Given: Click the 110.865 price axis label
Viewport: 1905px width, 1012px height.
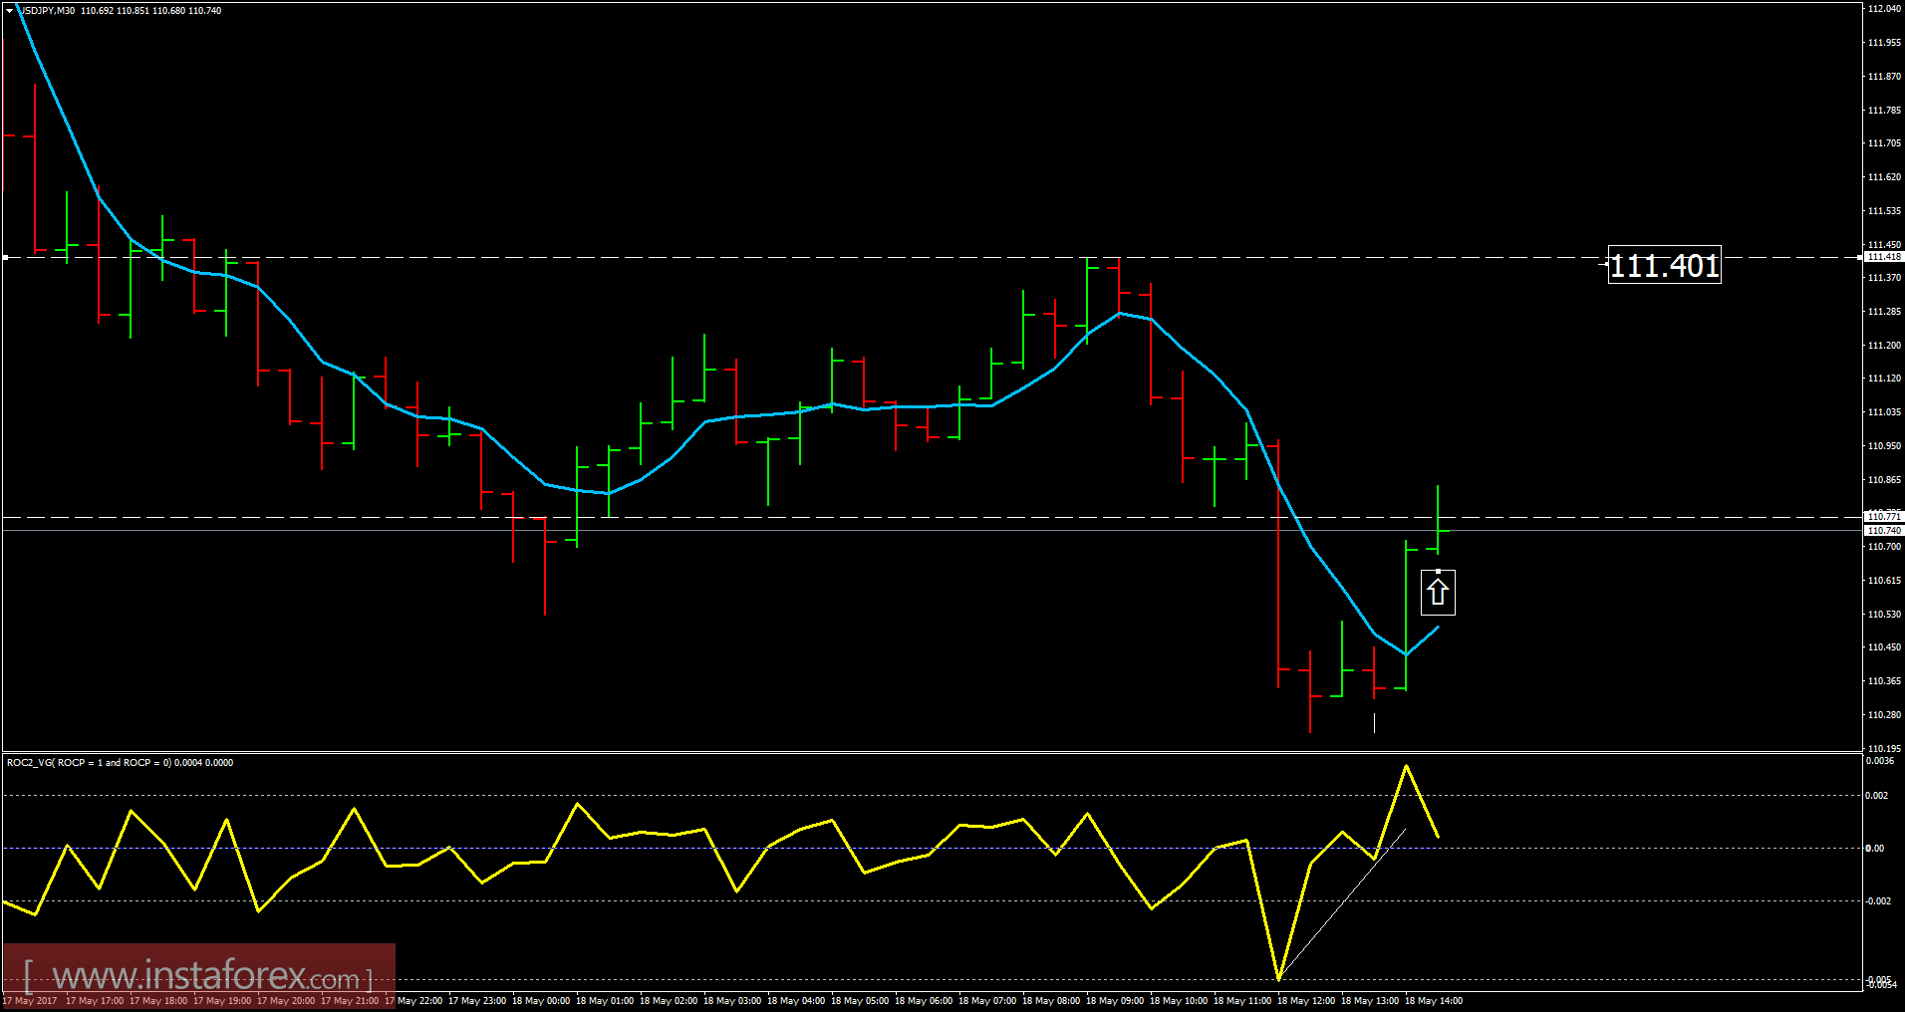Looking at the screenshot, I should tap(1884, 480).
